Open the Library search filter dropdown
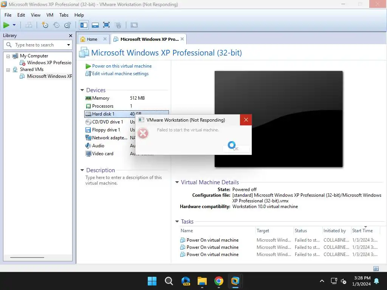The image size is (387, 290). (x=68, y=45)
